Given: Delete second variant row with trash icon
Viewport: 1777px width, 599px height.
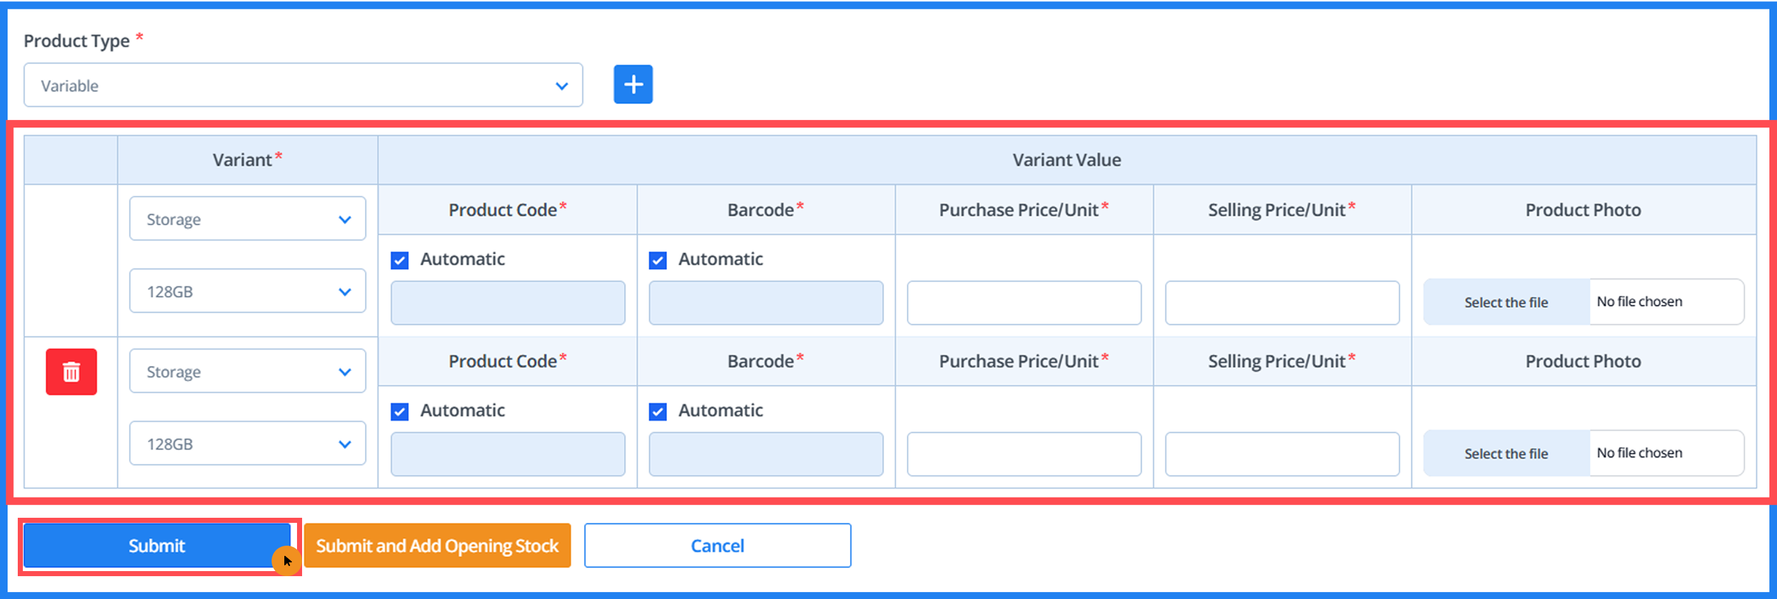Looking at the screenshot, I should [71, 372].
